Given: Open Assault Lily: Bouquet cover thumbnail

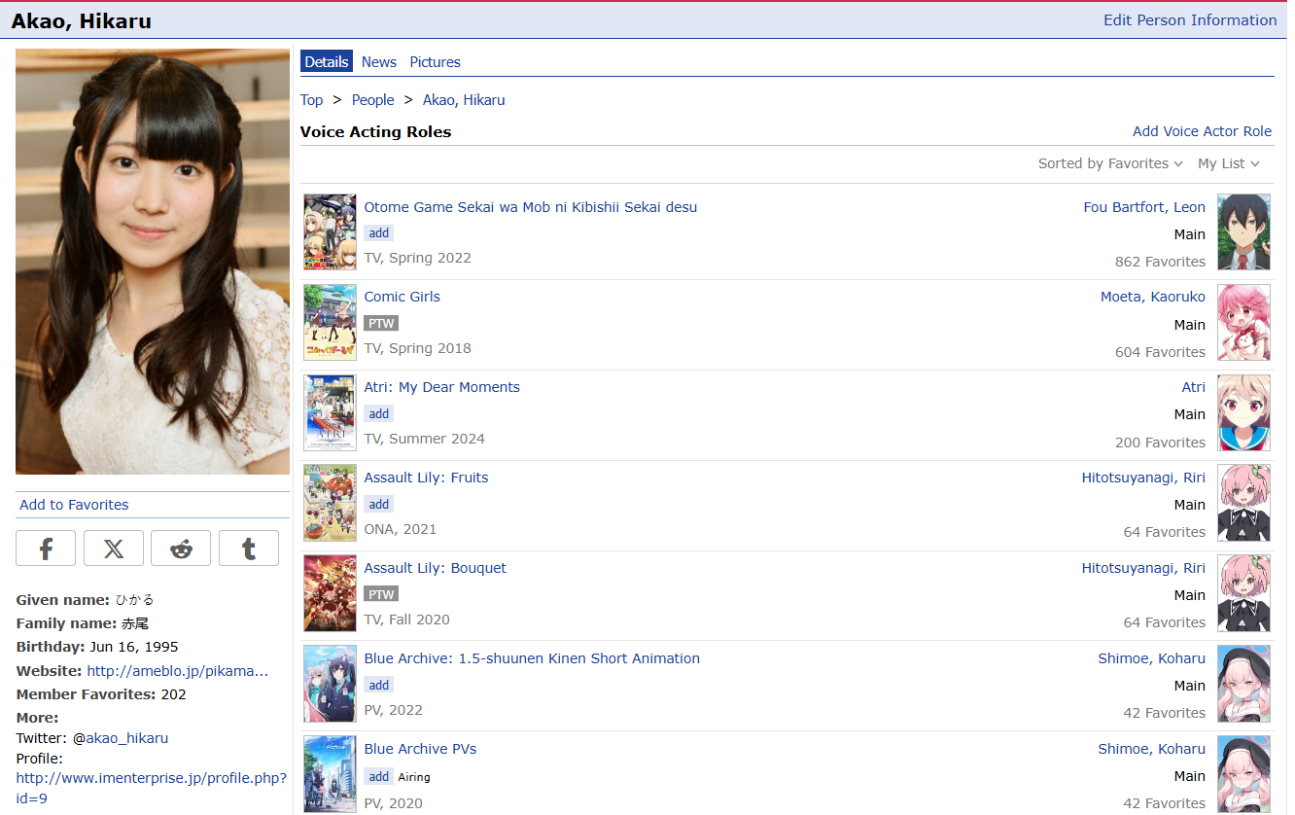Looking at the screenshot, I should (x=331, y=594).
